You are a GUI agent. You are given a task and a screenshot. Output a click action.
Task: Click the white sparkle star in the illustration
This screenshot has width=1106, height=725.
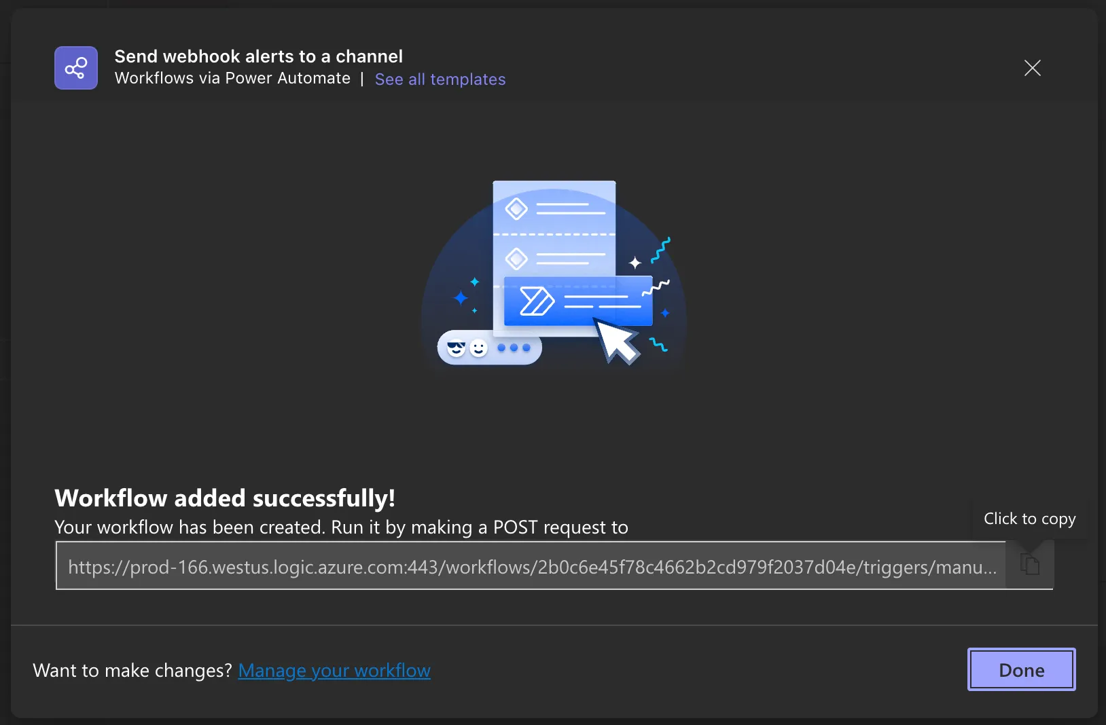(635, 263)
